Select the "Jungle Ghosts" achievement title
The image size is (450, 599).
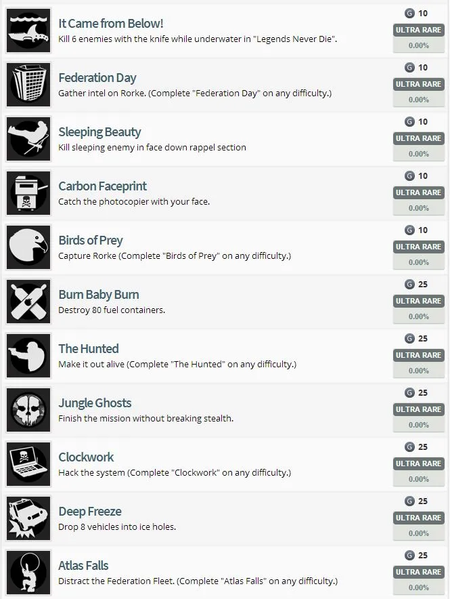point(95,403)
